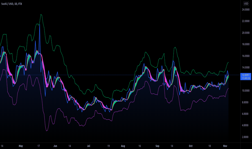Click the May label on time axis

point(21,146)
